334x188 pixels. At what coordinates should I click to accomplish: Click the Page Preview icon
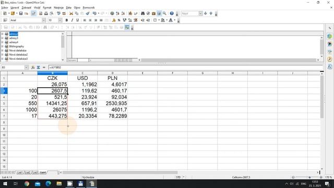pyautogui.click(x=51, y=14)
